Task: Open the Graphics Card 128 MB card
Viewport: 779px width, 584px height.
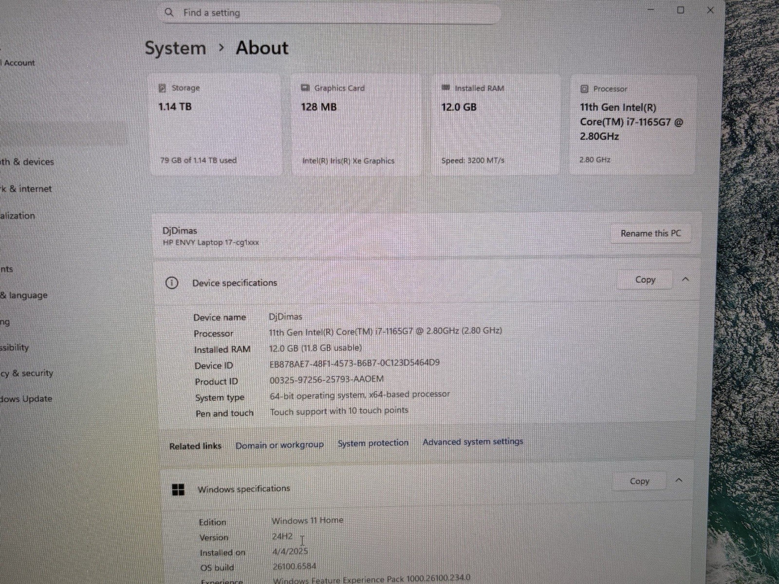Action: pos(356,125)
